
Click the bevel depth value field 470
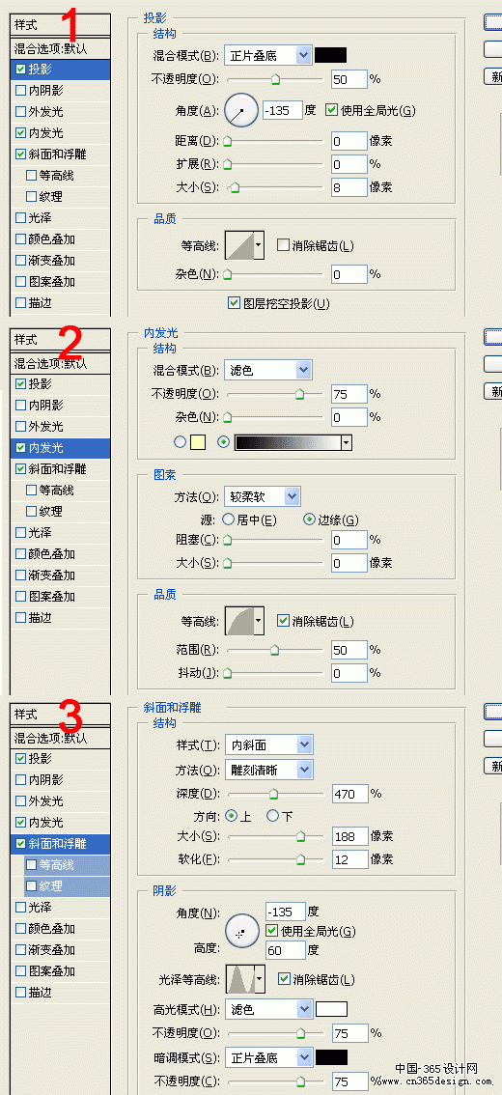pyautogui.click(x=350, y=794)
